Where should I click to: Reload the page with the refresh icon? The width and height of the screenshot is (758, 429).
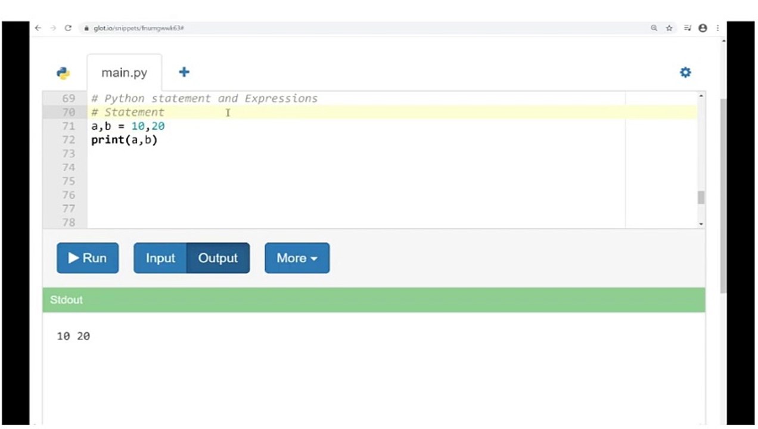pyautogui.click(x=68, y=28)
